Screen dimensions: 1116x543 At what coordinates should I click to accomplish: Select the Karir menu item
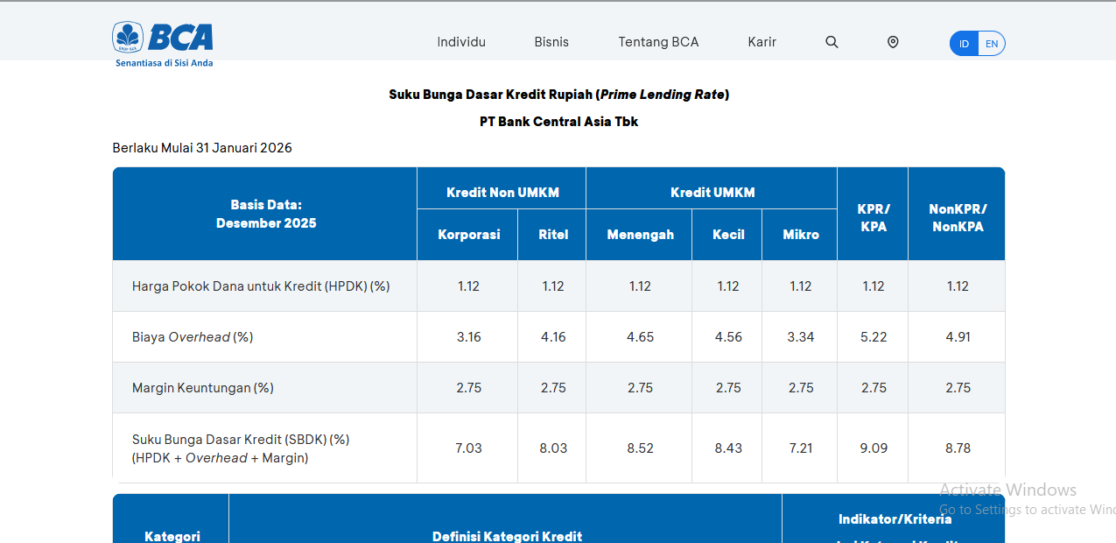tap(762, 41)
